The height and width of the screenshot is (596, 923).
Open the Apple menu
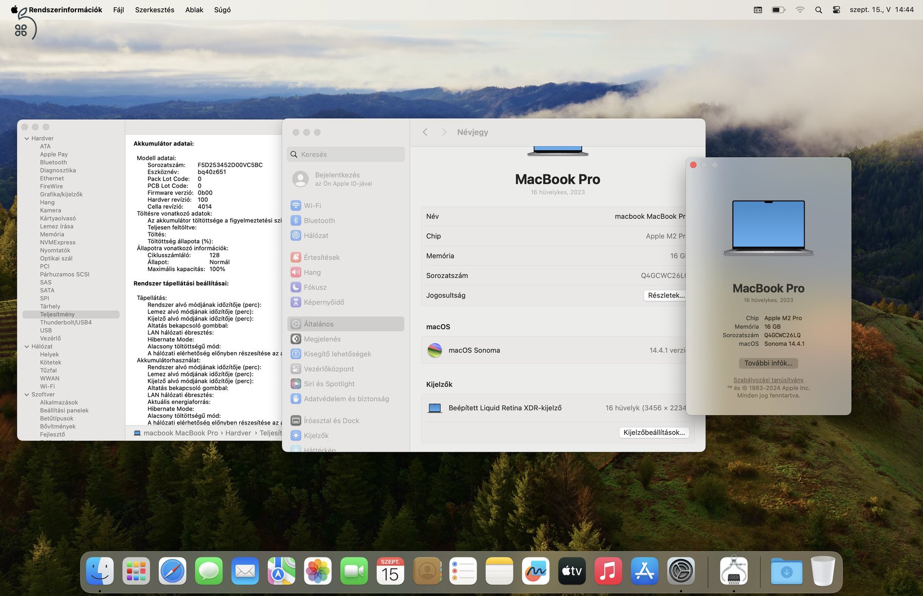[x=14, y=9]
